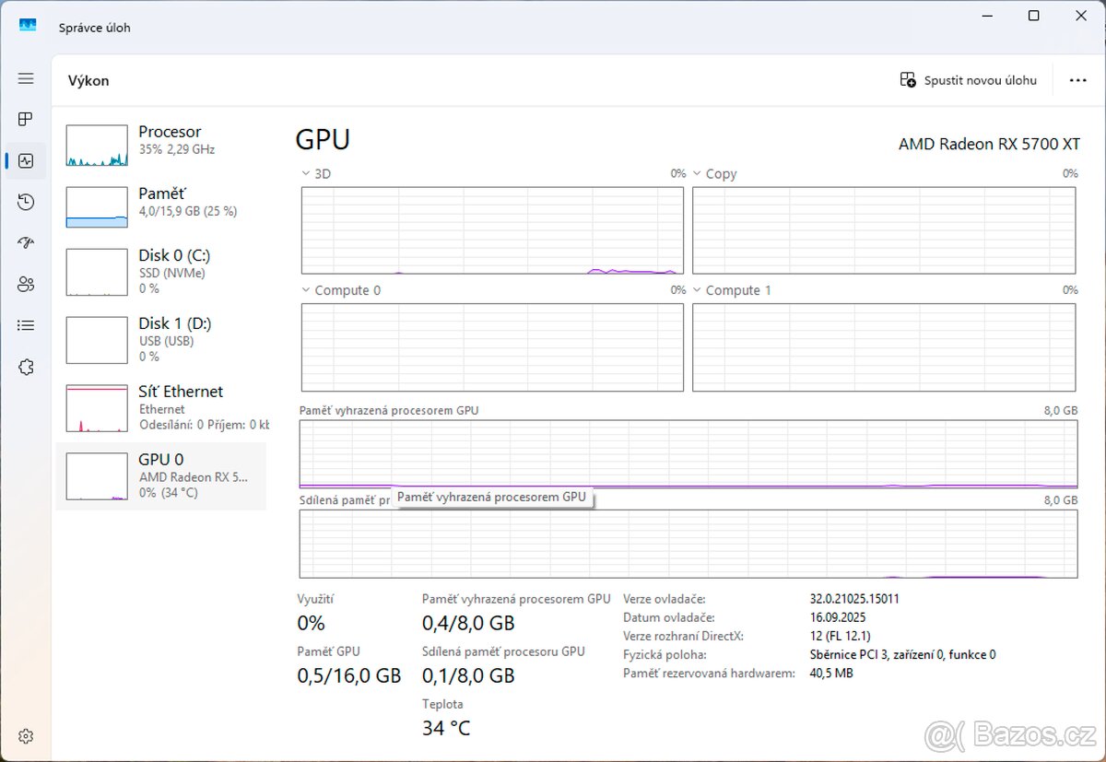Open the startup apps page
Viewport: 1106px width, 762px height.
[25, 242]
